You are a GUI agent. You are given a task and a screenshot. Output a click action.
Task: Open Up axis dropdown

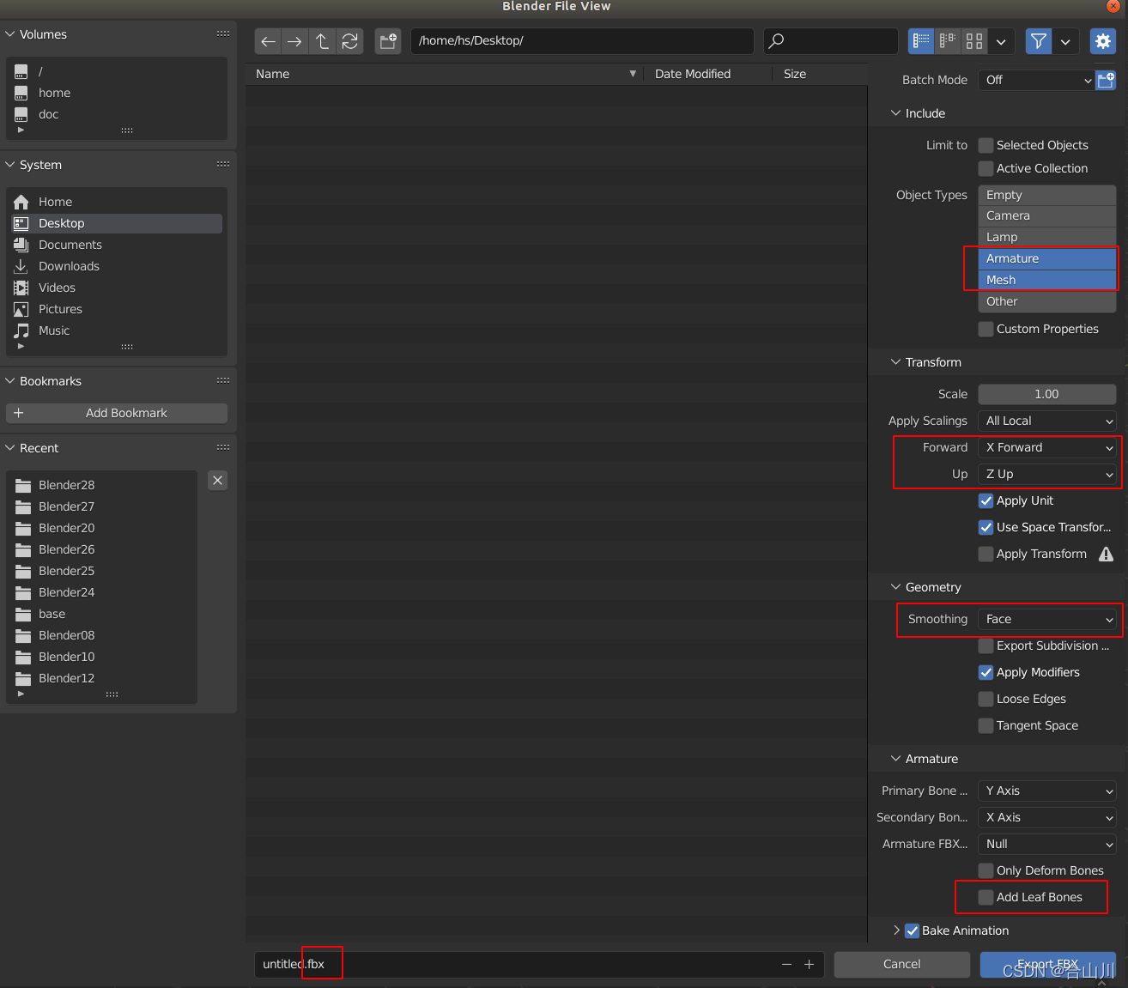click(x=1047, y=475)
